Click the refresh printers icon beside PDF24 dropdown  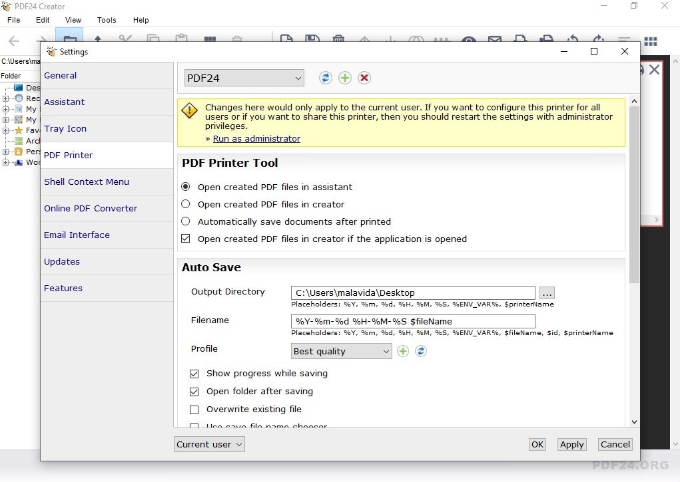(325, 78)
